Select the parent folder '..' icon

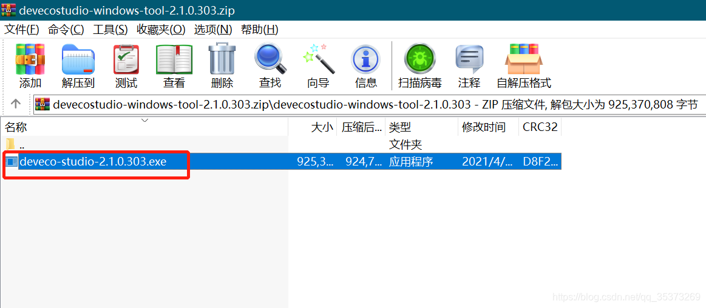[10, 144]
